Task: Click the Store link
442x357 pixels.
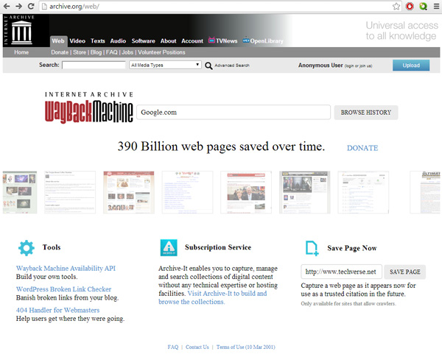Action: [x=80, y=52]
